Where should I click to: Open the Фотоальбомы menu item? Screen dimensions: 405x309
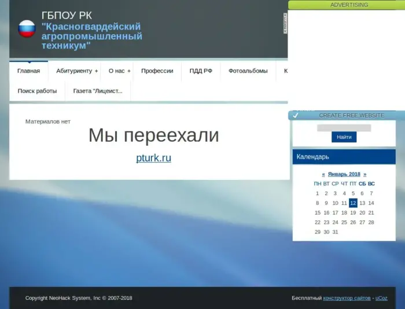pos(248,71)
